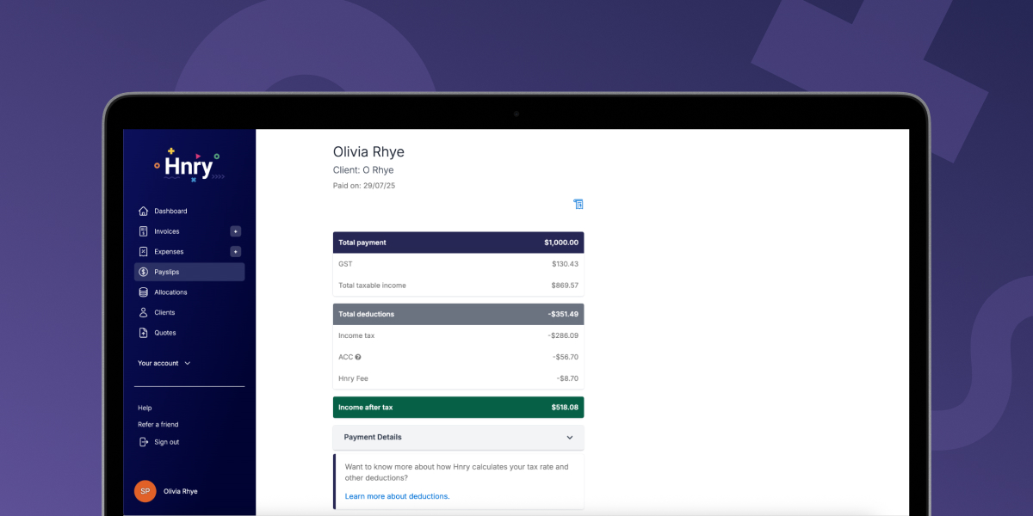Click the orange SP avatar circle

145,491
